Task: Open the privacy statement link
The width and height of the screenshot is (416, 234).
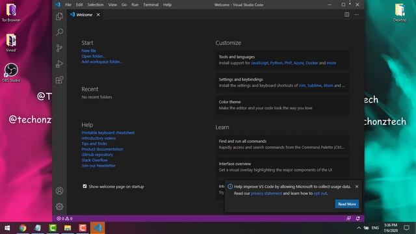Action: pyautogui.click(x=266, y=194)
